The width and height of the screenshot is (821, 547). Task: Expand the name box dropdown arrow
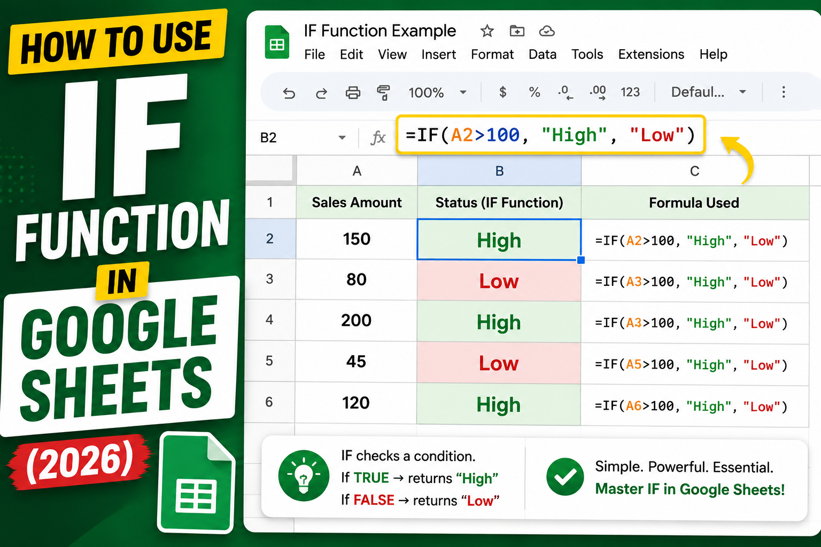(x=342, y=138)
